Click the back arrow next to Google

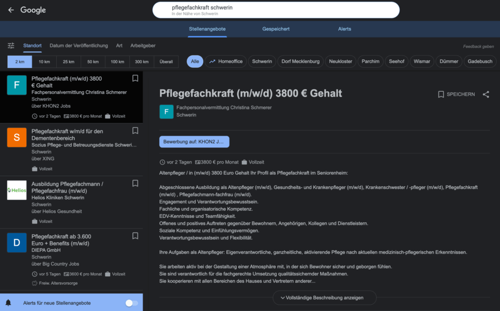tap(11, 10)
